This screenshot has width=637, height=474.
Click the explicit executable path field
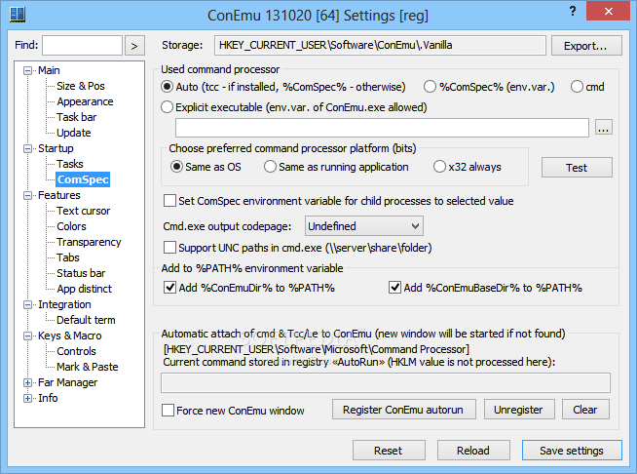tap(382, 128)
